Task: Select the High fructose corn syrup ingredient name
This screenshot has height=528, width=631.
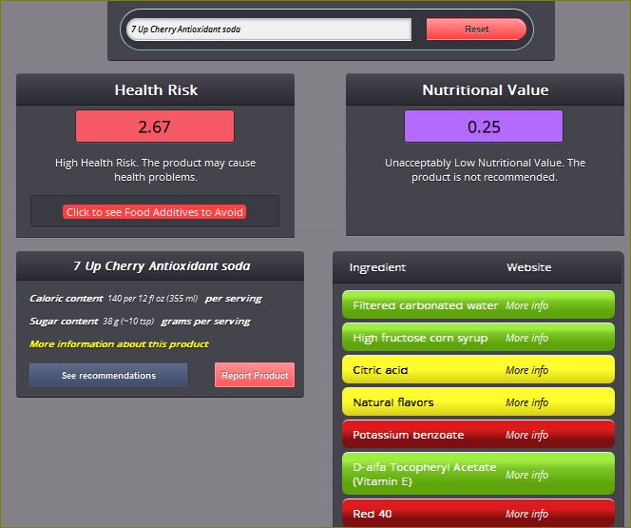Action: coord(420,338)
